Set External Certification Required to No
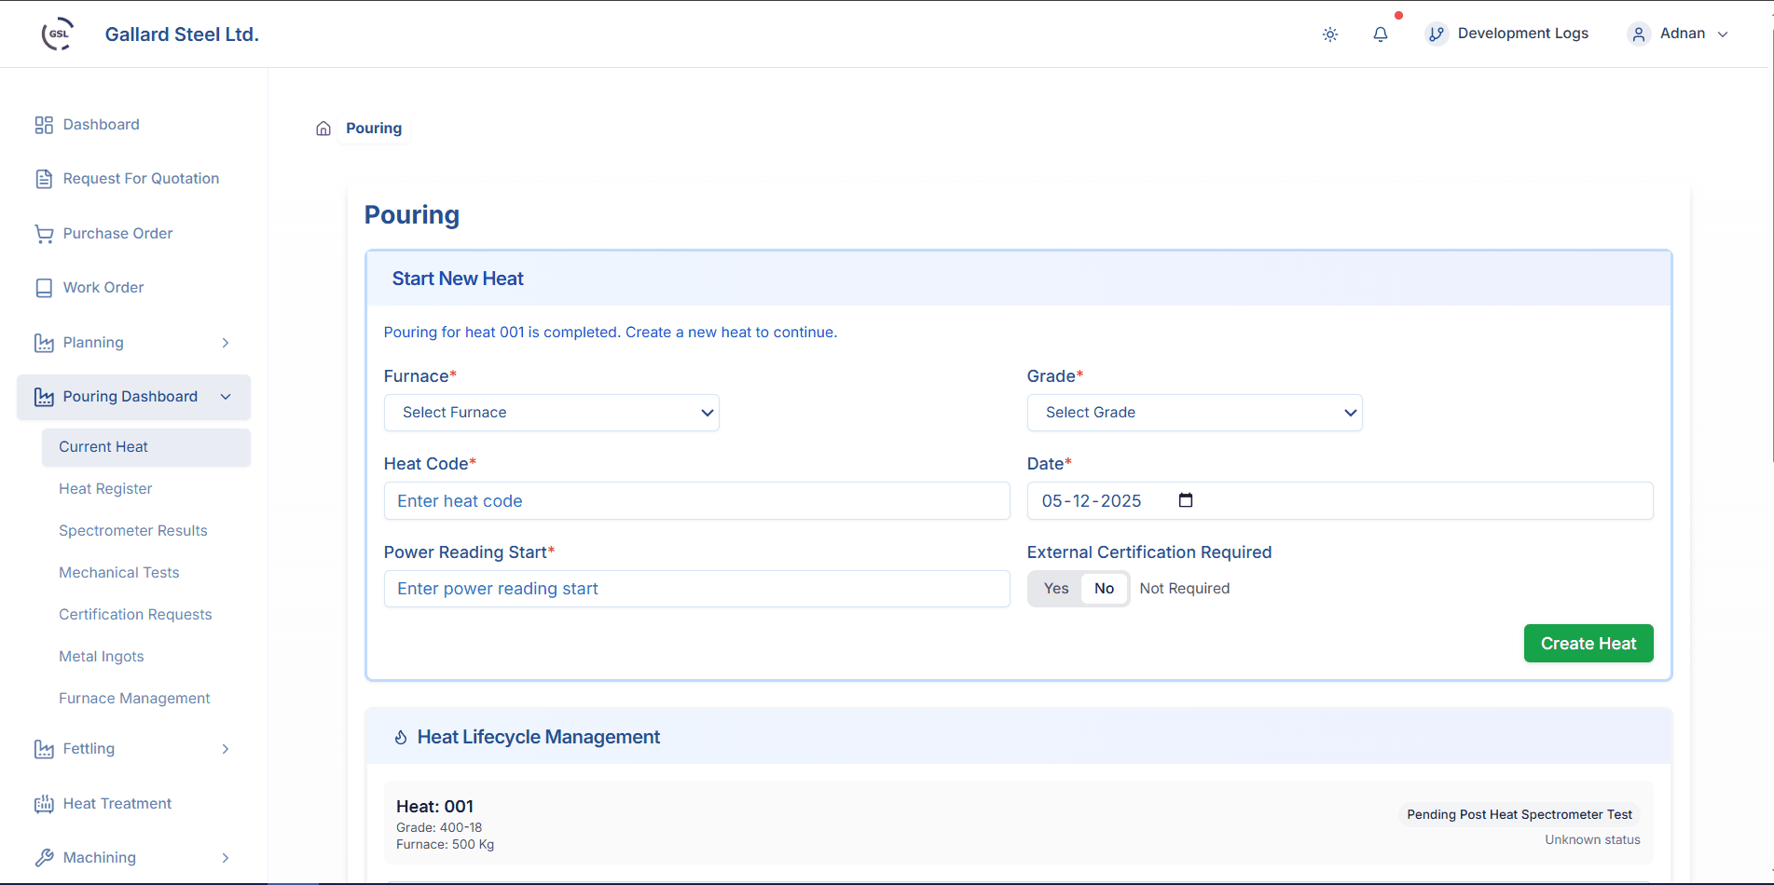The width and height of the screenshot is (1774, 885). pos(1104,588)
